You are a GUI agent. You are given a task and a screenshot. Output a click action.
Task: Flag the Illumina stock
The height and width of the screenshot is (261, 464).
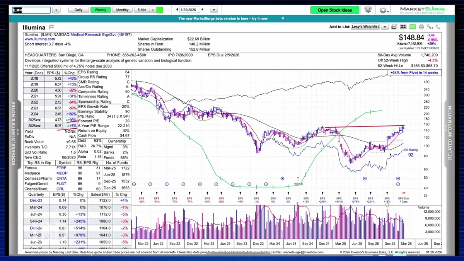coord(52,27)
